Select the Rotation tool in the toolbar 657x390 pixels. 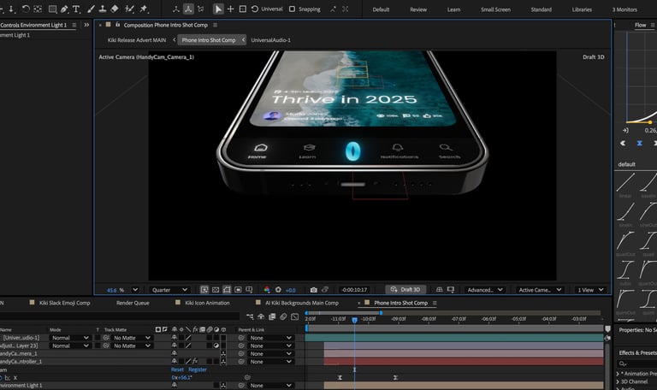click(26, 9)
